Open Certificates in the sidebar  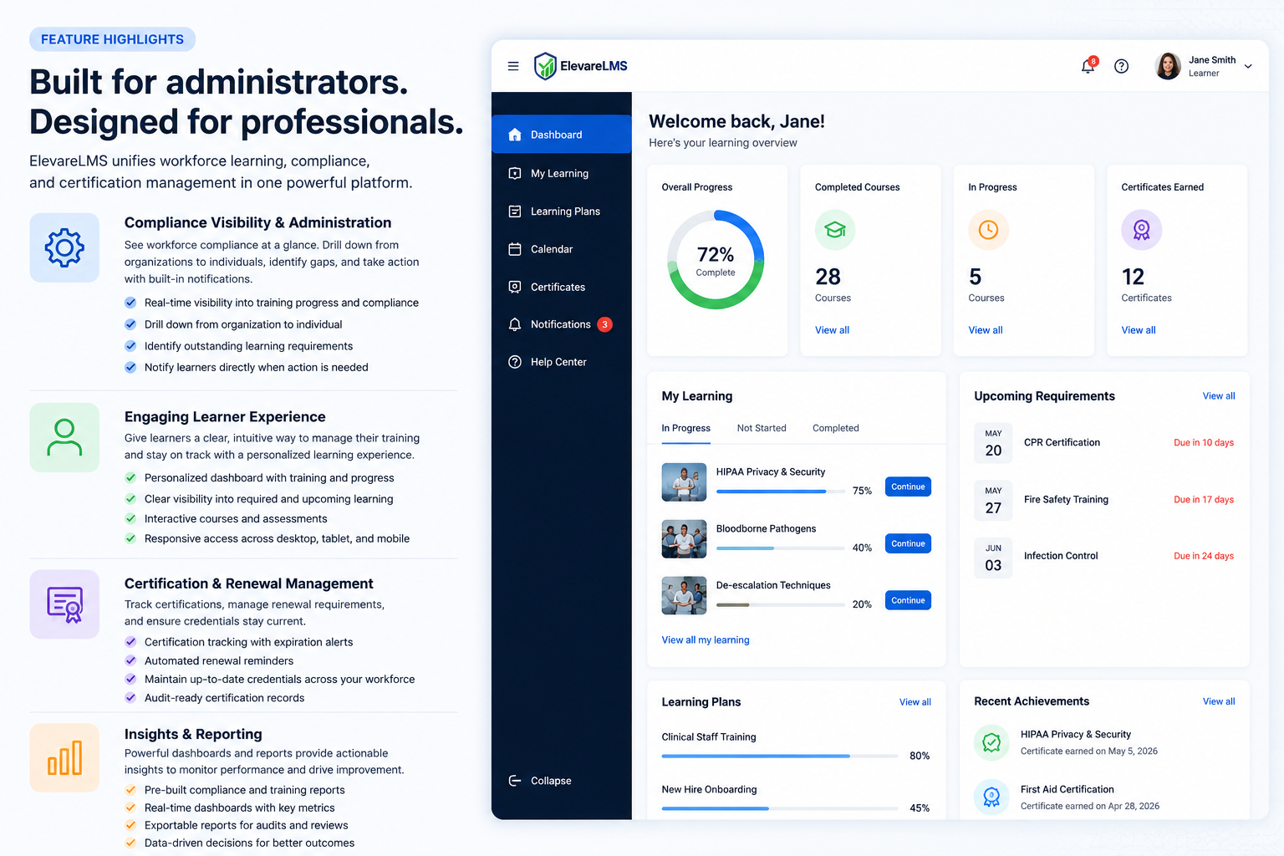click(x=562, y=287)
